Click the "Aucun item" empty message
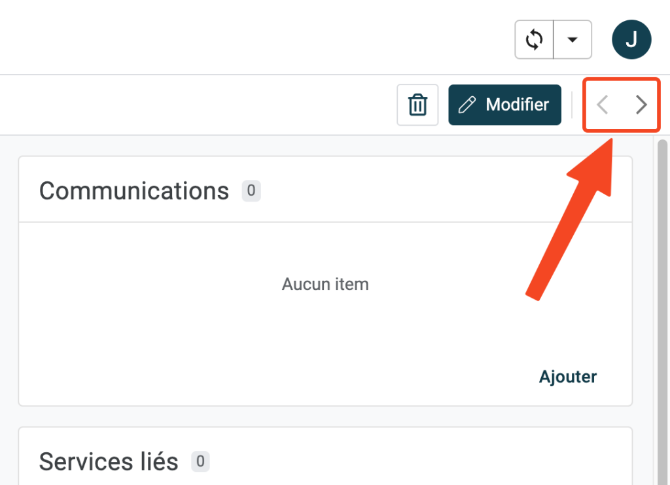670x485 pixels. 325,284
